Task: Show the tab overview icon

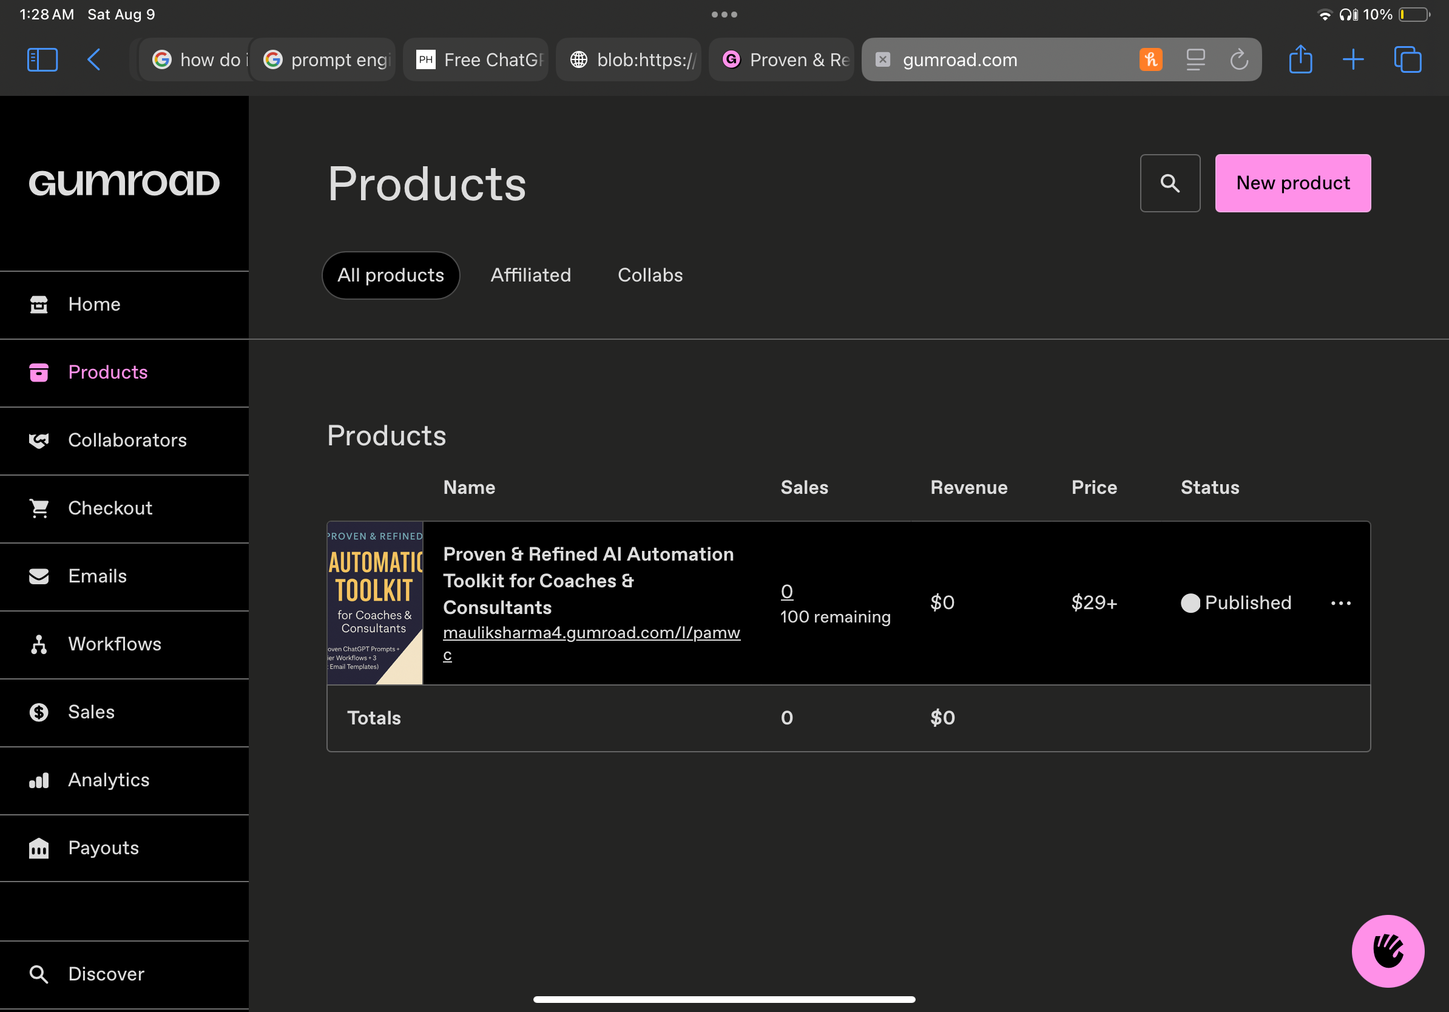Action: pyautogui.click(x=1407, y=60)
